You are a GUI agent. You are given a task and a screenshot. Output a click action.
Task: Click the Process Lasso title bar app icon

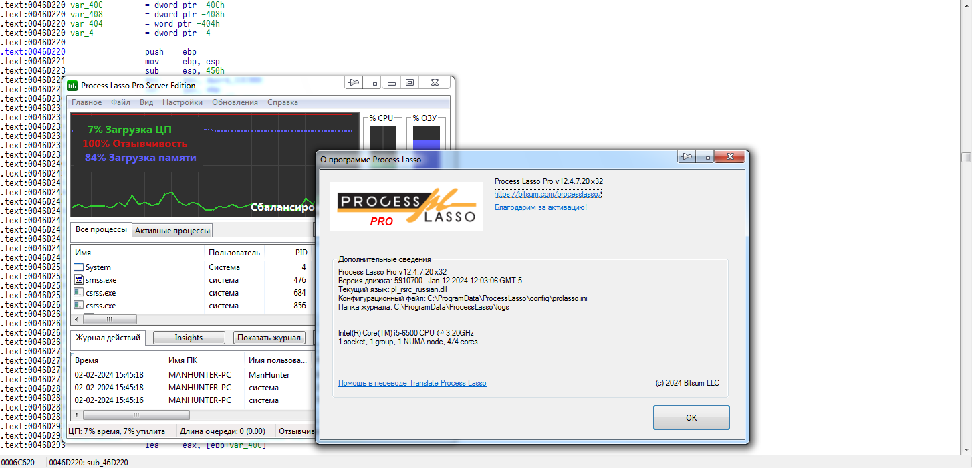(72, 85)
